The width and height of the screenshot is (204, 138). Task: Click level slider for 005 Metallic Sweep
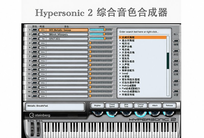[101, 30]
